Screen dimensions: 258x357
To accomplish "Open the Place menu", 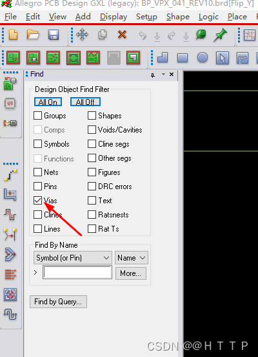I will tap(237, 17).
